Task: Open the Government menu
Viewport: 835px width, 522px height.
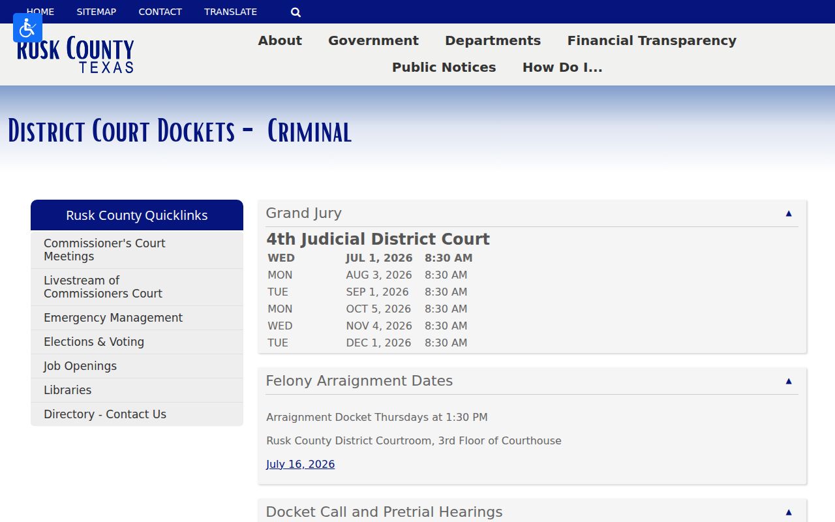Action: point(373,40)
